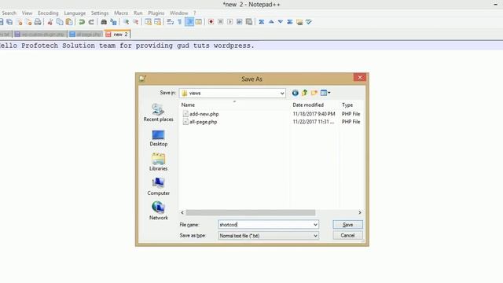Screen dimensions: 503x283
Task: Expand the Save in folder dropdown
Action: click(x=282, y=93)
